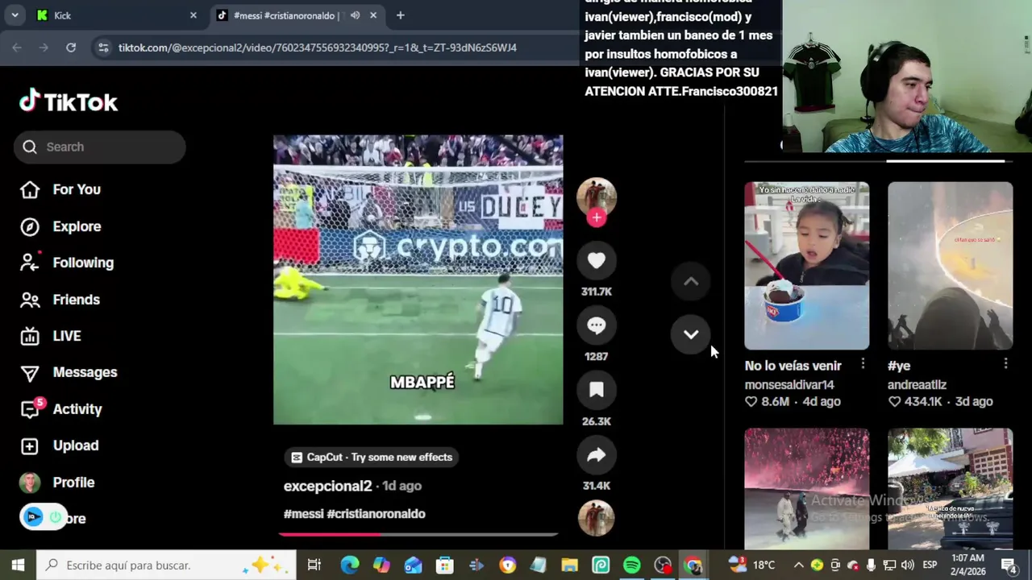Show hidden system tray icons
Image resolution: width=1032 pixels, height=580 pixels.
(798, 565)
